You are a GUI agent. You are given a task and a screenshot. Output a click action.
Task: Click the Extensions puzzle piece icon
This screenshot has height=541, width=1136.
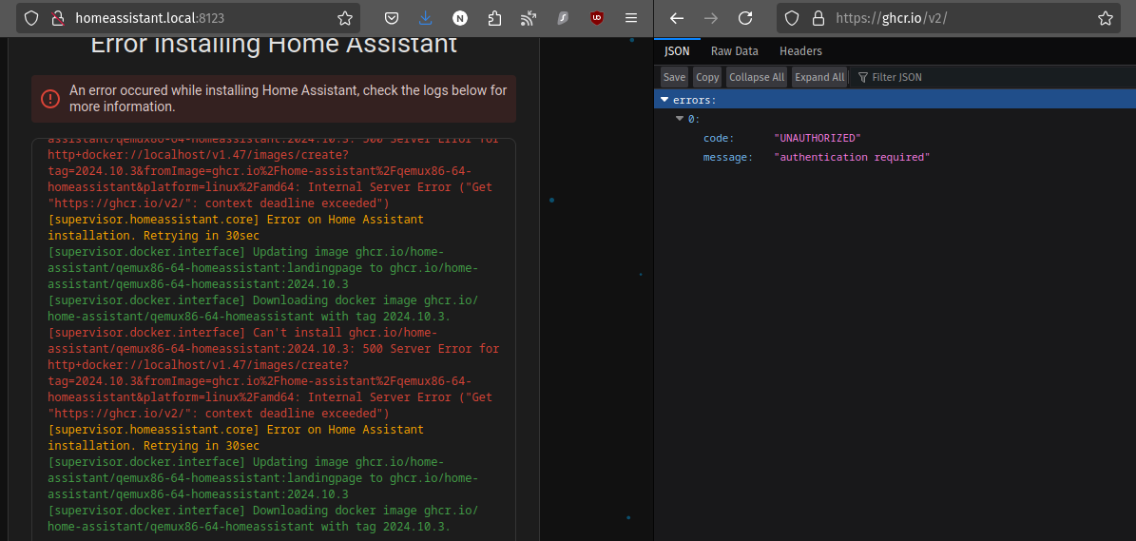[494, 18]
